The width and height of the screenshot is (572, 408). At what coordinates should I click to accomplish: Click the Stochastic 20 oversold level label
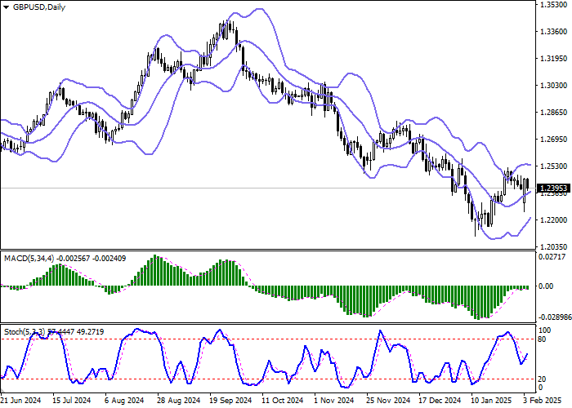pyautogui.click(x=543, y=379)
